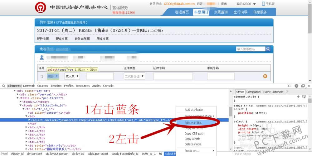This screenshot has height=156, width=312.
Task: Open the ticket type 成人票 dropdown
Action: 72,76
